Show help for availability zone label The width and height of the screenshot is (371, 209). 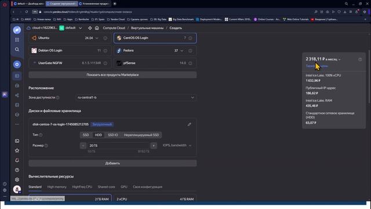57,98
